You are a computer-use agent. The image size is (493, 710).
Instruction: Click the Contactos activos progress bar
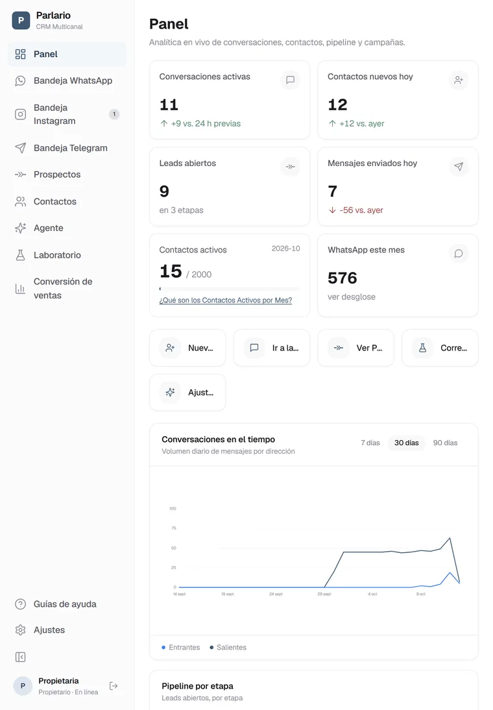coord(230,288)
